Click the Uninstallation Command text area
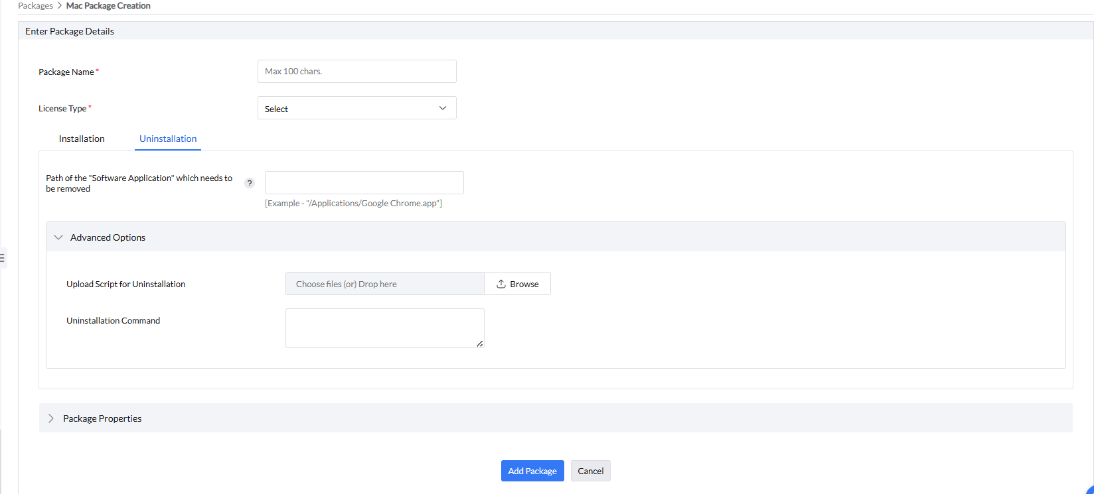This screenshot has width=1094, height=494. pos(384,328)
